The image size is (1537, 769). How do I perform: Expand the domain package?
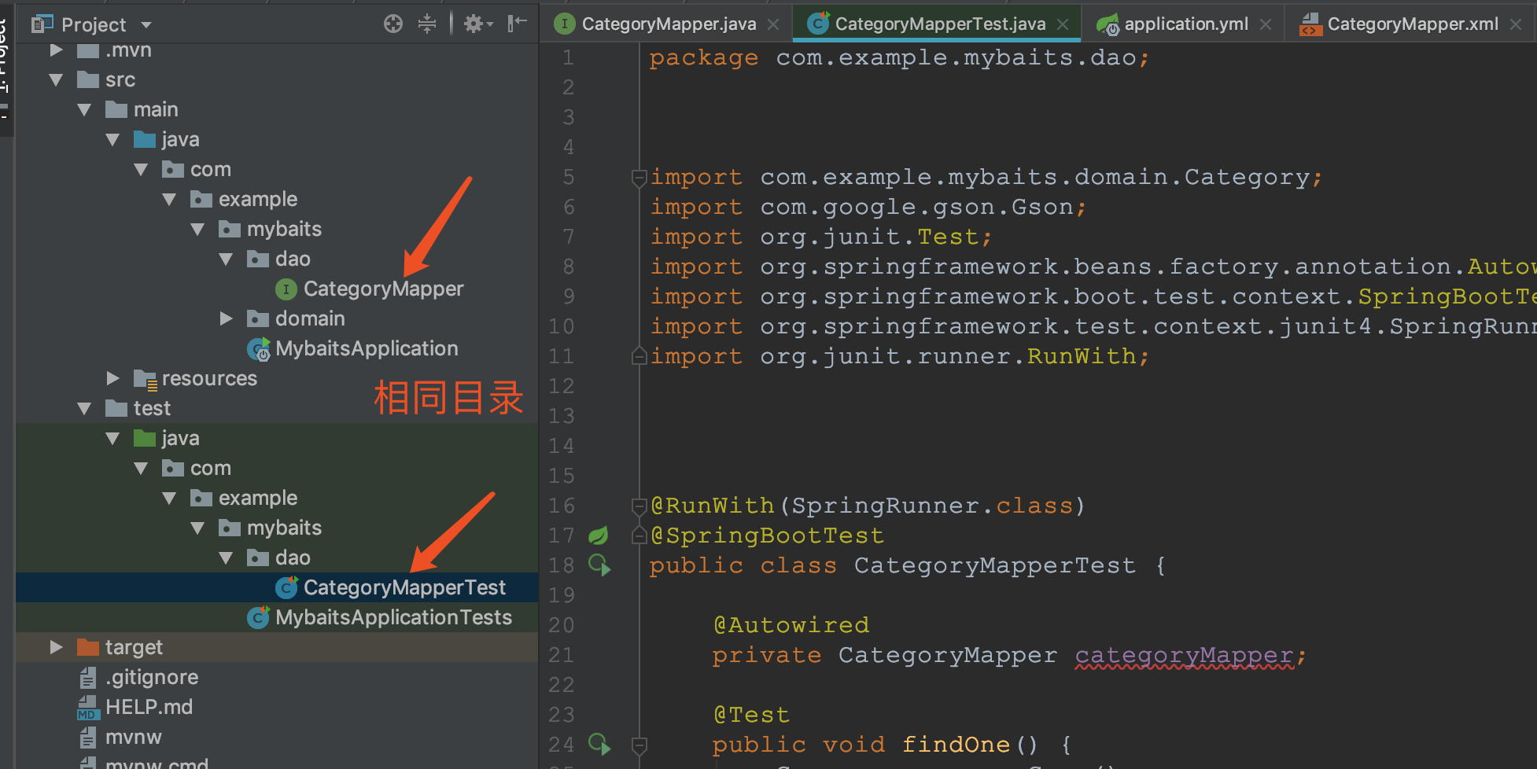pyautogui.click(x=226, y=318)
